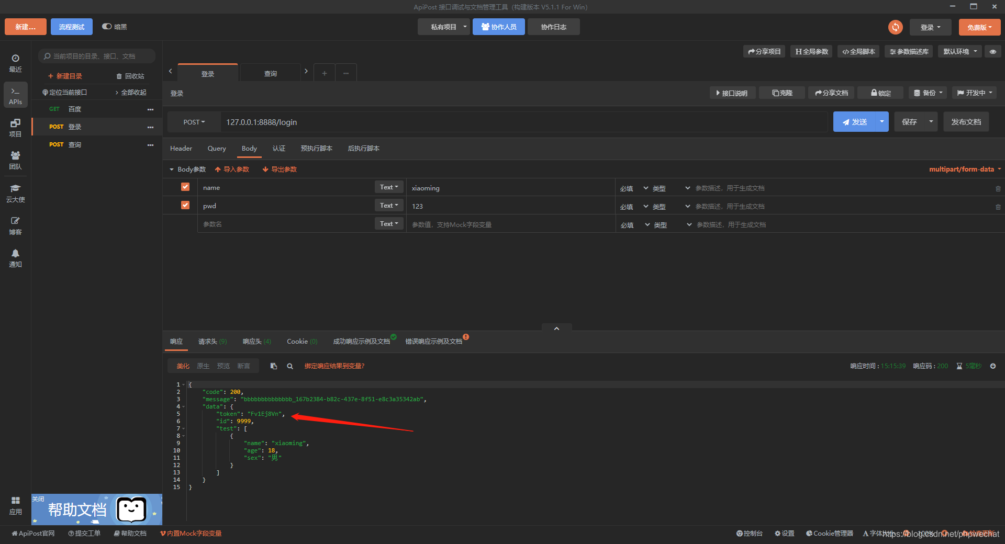Open more options for 查询 request
This screenshot has height=544, width=1005.
coord(150,145)
